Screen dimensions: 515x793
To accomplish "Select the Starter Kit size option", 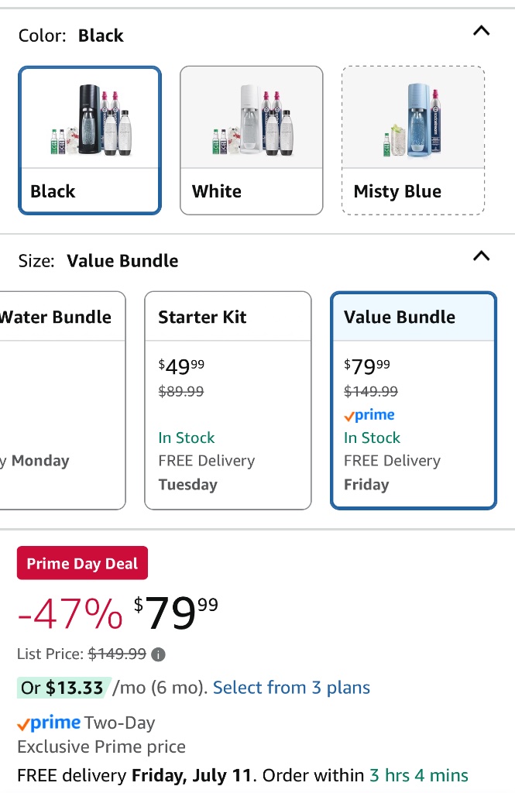I will [x=228, y=400].
